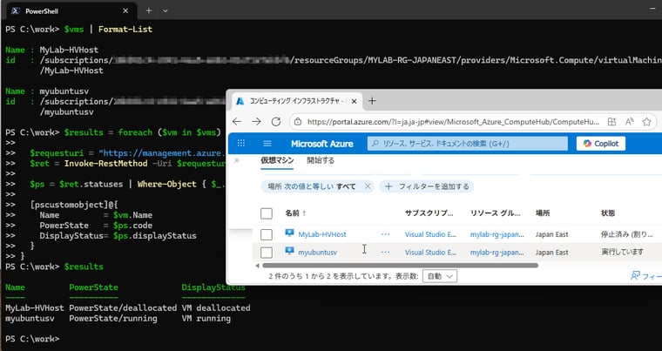
Task: Check the MyLab-HVHost row checkbox
Action: click(267, 234)
